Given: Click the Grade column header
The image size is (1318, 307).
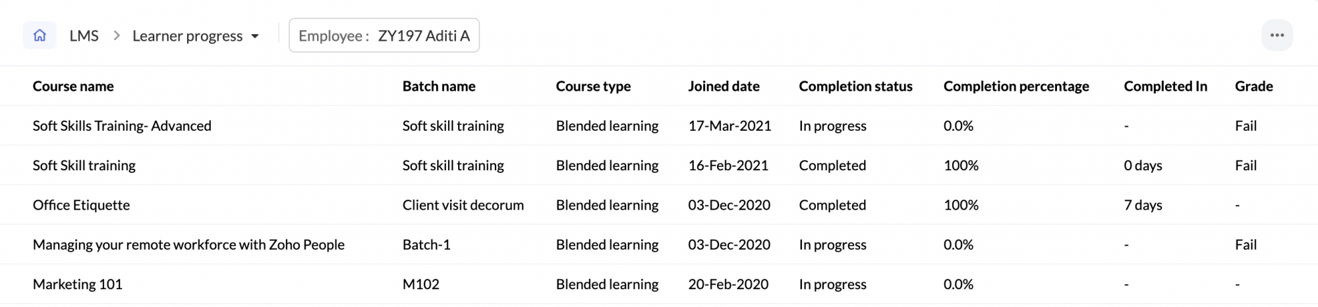Looking at the screenshot, I should pyautogui.click(x=1253, y=86).
